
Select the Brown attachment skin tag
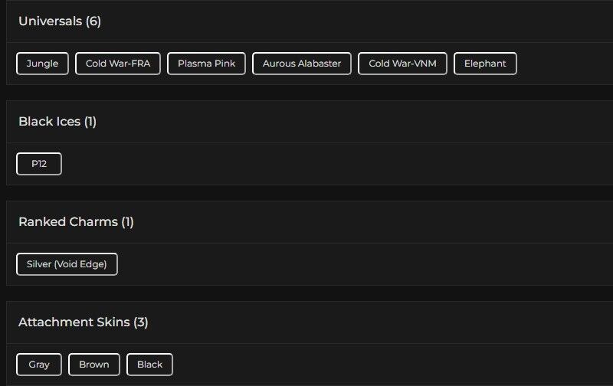[94, 365]
